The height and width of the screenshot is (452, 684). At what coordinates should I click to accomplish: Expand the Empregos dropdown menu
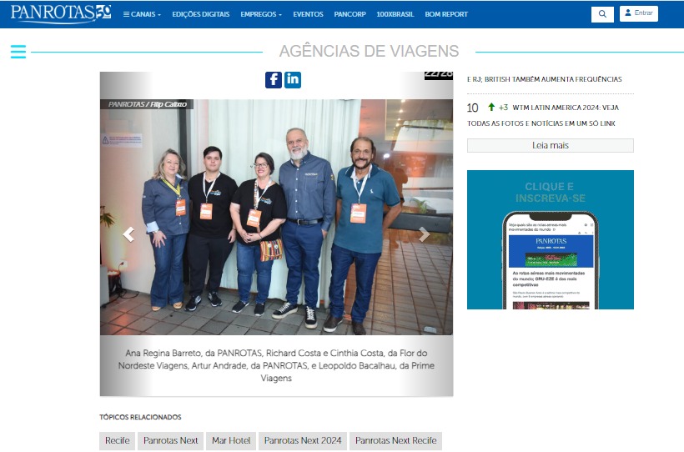point(261,14)
